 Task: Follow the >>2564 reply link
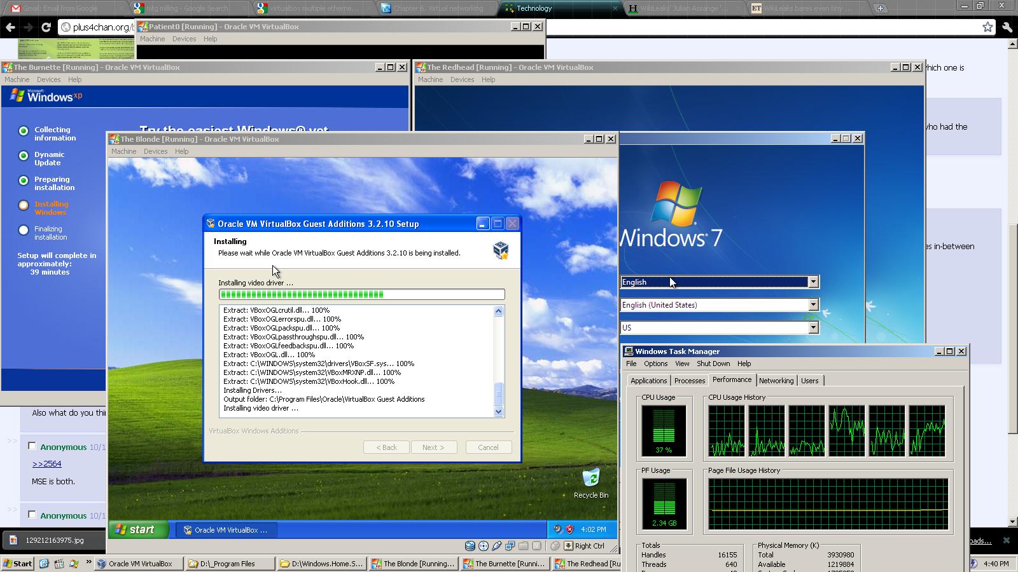tap(46, 464)
